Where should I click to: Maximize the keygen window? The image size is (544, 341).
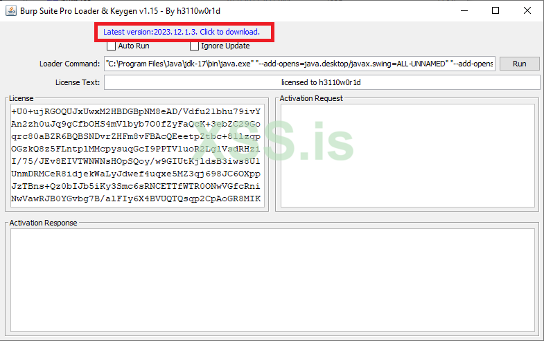pos(495,11)
